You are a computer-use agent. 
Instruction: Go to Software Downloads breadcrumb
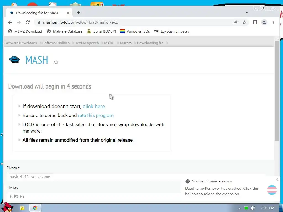tap(20, 43)
